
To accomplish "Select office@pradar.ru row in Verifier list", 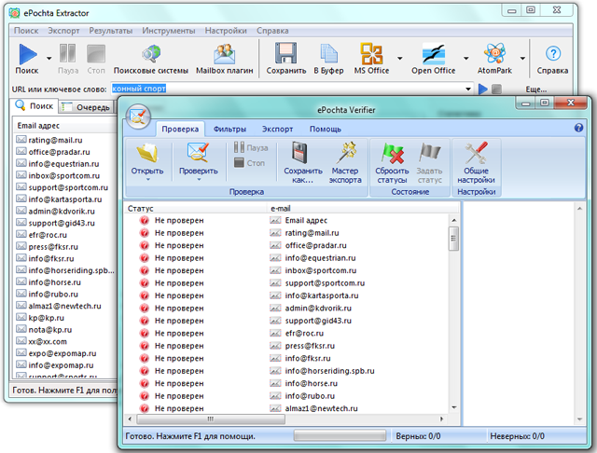I will (x=288, y=245).
